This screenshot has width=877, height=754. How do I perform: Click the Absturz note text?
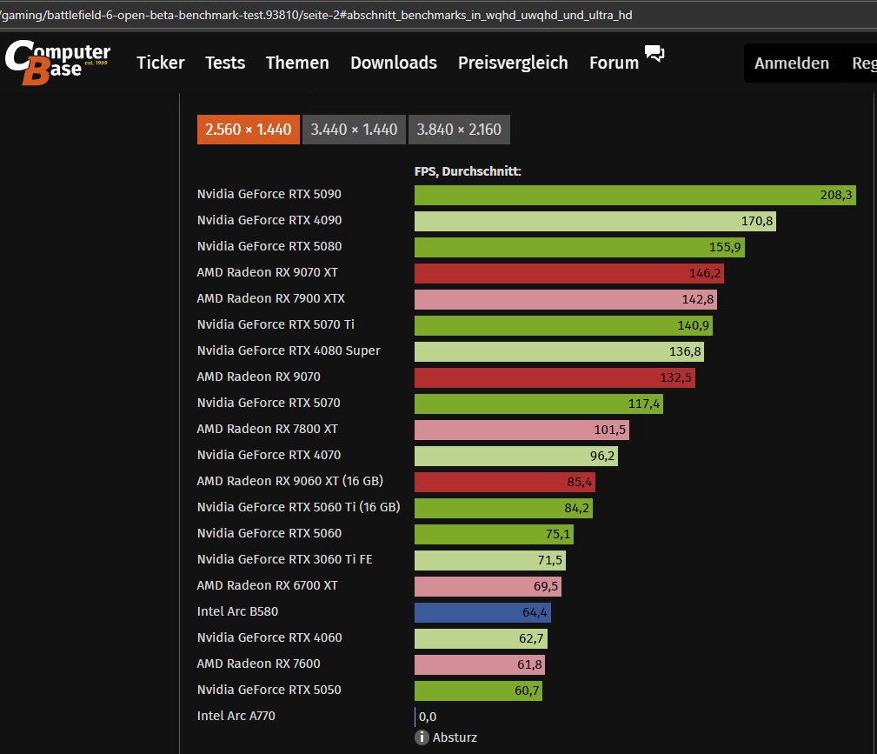click(x=455, y=737)
